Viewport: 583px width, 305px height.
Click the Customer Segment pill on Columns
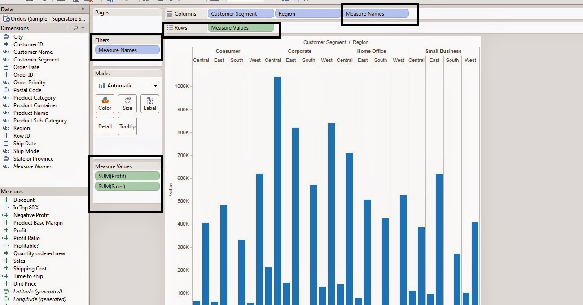click(241, 13)
